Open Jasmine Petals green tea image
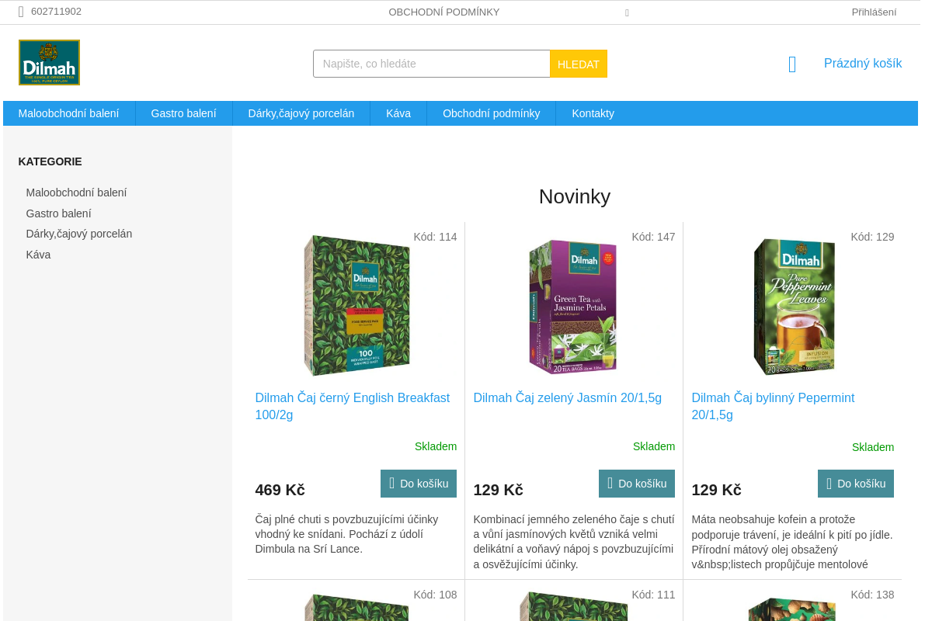The width and height of the screenshot is (932, 621). click(x=573, y=306)
